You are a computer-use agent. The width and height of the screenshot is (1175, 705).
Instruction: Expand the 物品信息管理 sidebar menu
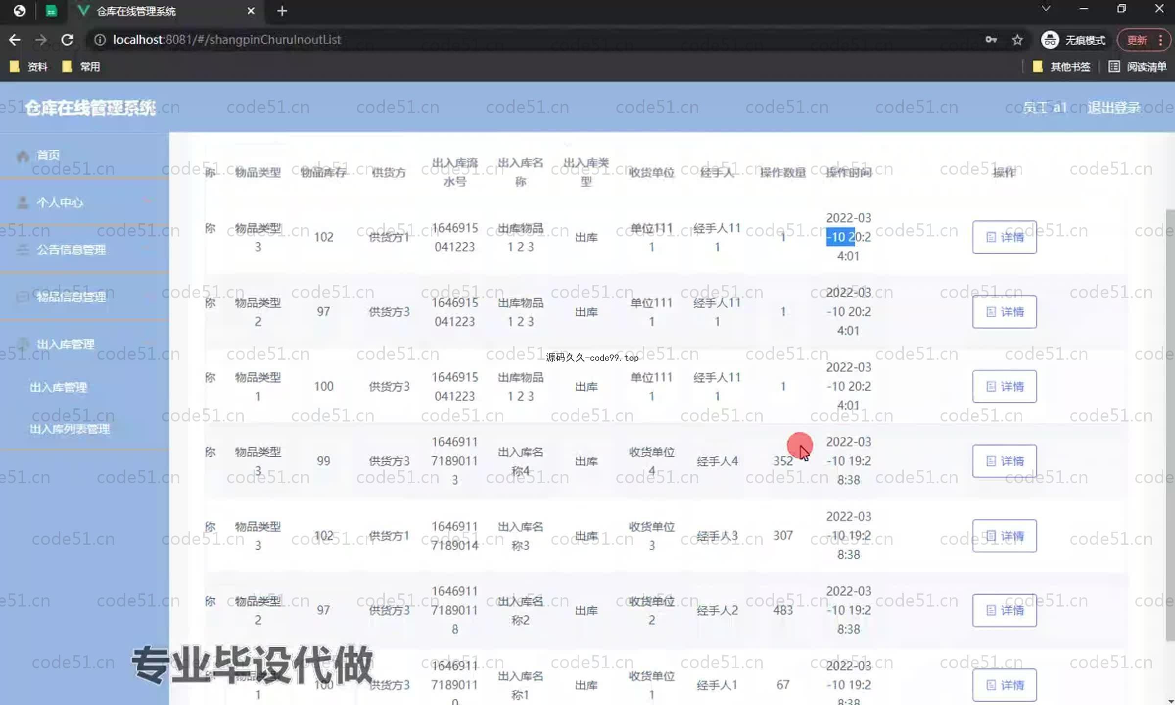pyautogui.click(x=71, y=297)
